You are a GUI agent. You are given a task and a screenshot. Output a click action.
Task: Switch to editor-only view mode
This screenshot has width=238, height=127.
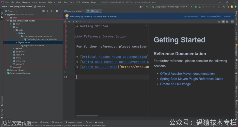coord(219,22)
